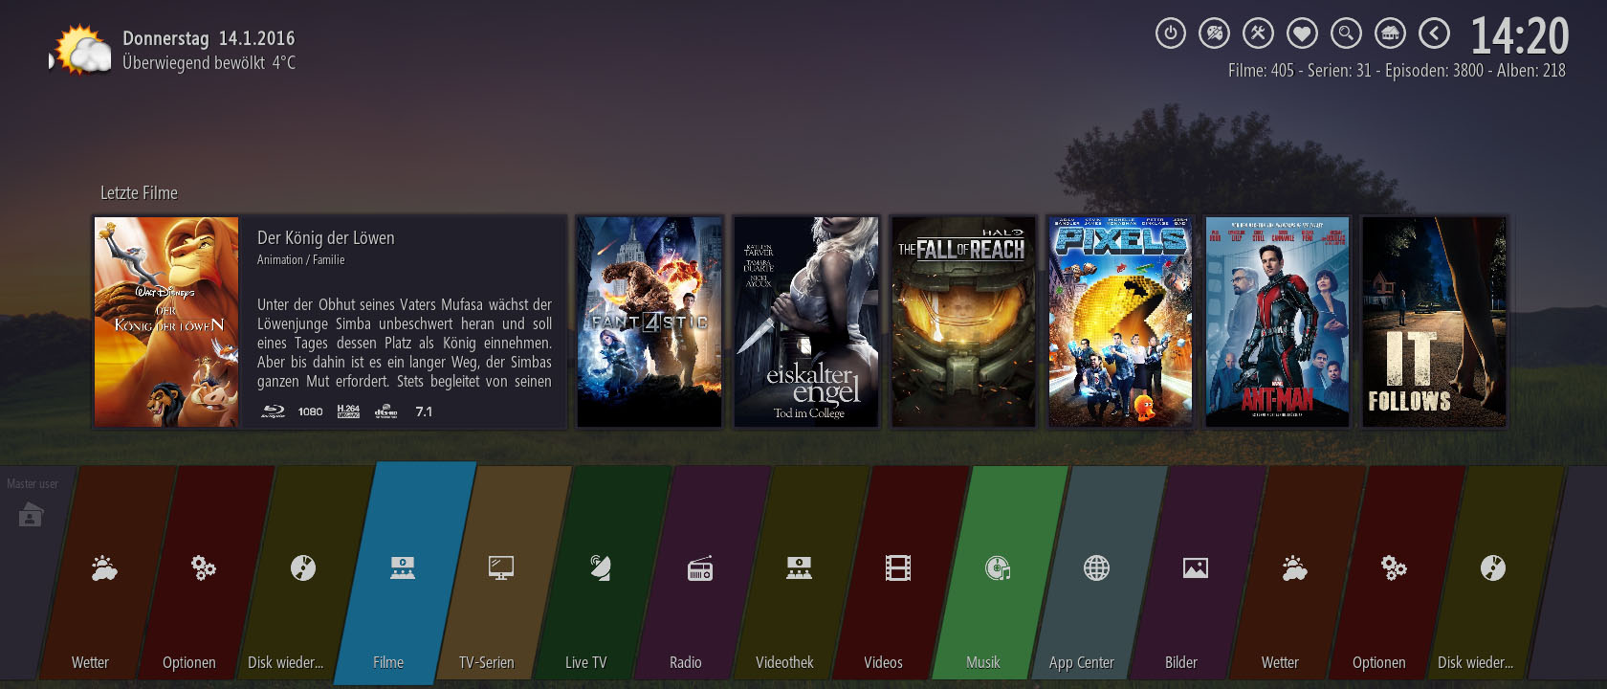The image size is (1607, 689).
Task: Click the 1080 resolution flag
Action: [310, 411]
